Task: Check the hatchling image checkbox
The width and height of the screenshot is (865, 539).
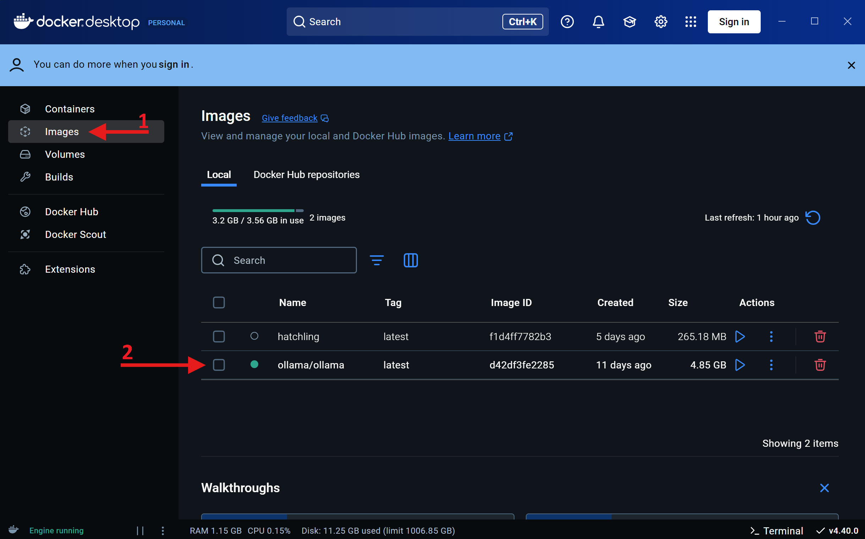Action: pos(219,337)
